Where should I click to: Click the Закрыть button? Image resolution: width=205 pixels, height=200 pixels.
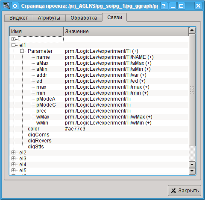tap(184, 191)
